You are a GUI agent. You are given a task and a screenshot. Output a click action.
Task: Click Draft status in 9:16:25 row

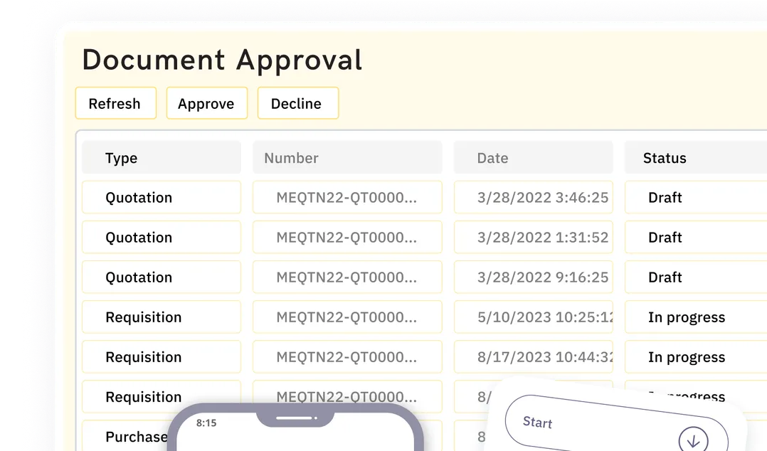(696, 277)
